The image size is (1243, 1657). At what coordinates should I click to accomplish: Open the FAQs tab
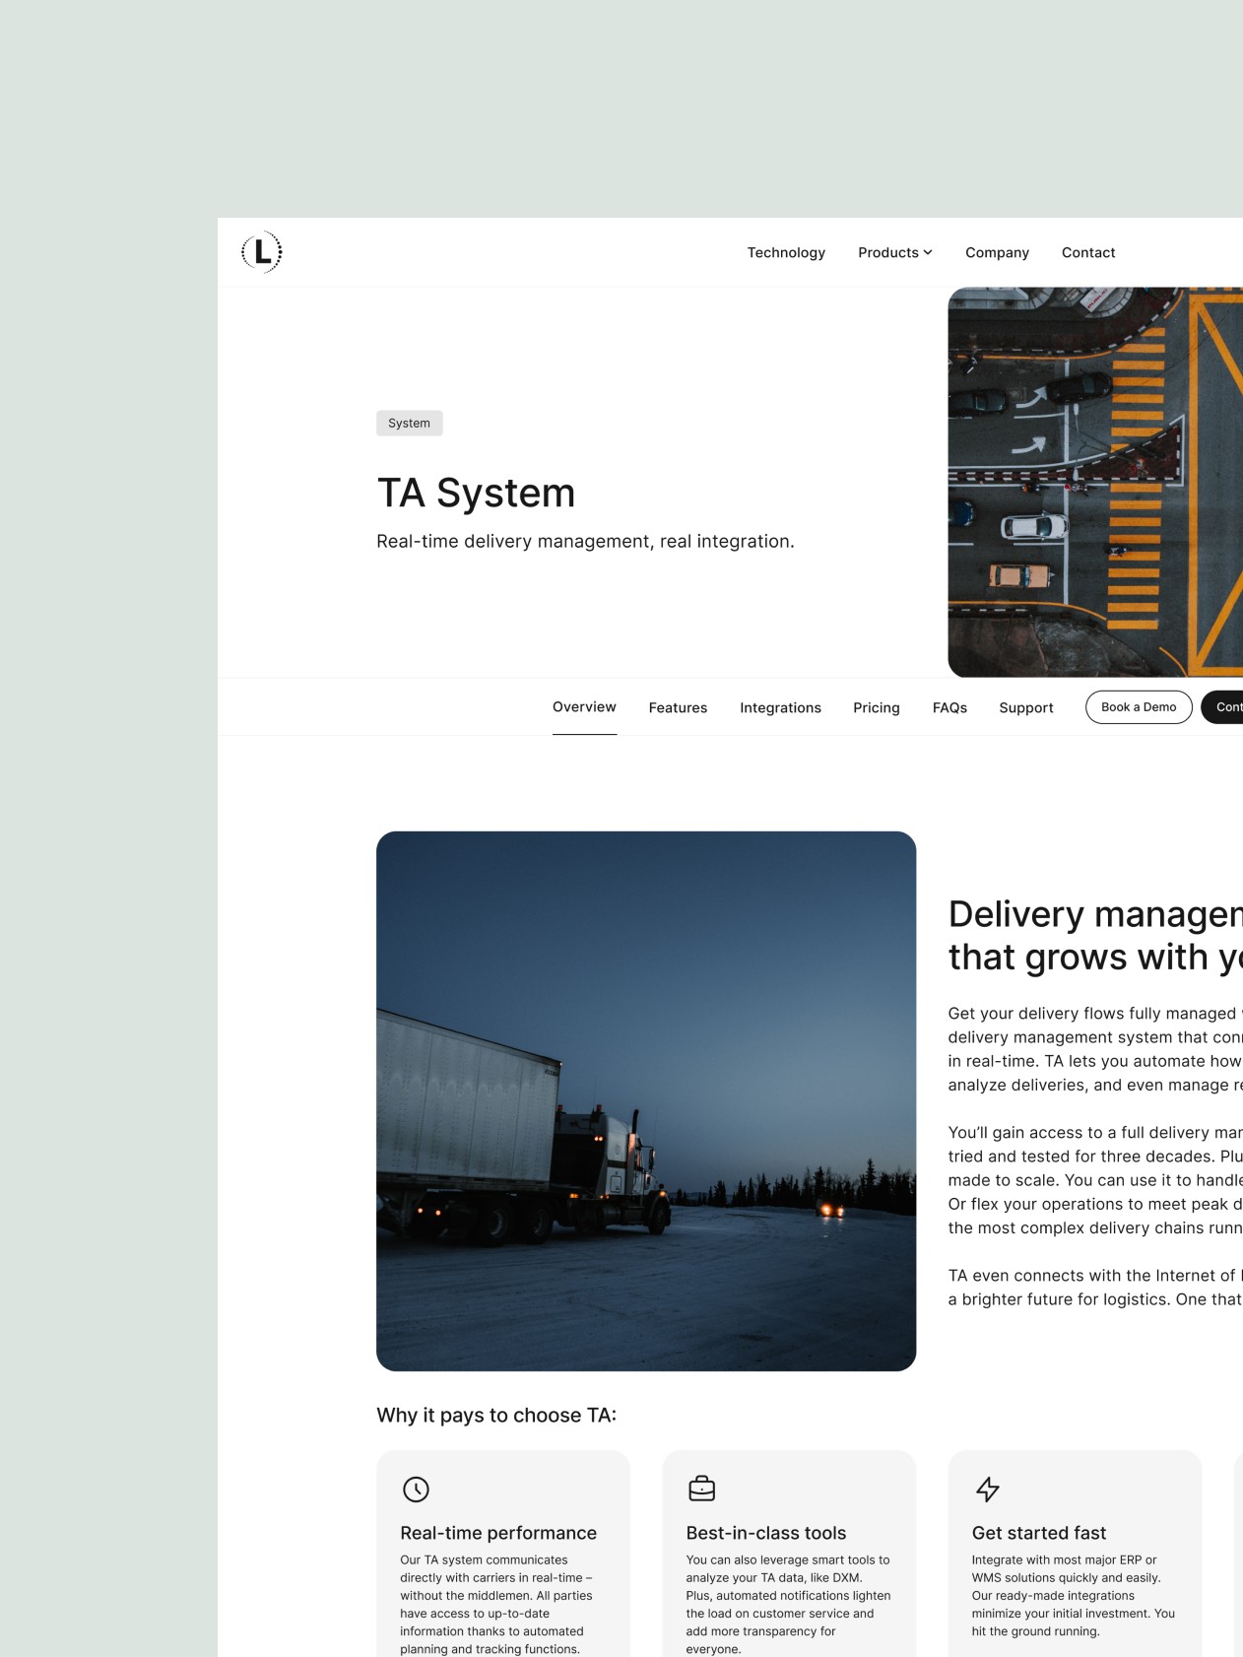click(949, 707)
